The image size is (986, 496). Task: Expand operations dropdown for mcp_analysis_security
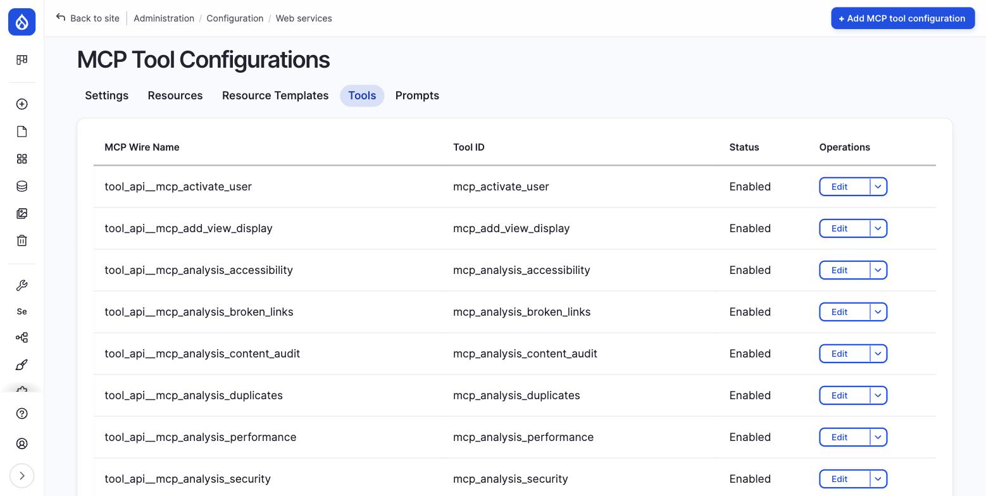878,479
